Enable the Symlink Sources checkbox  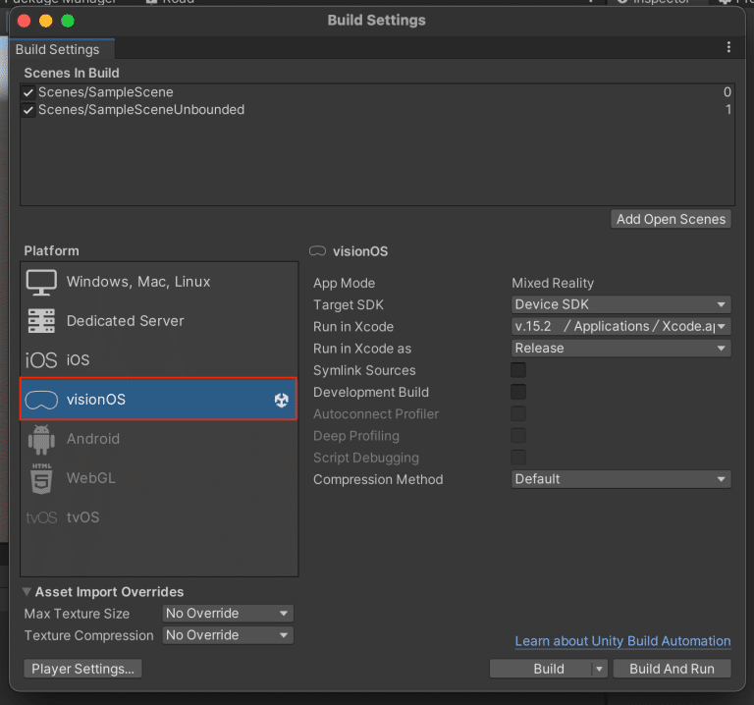coord(518,370)
